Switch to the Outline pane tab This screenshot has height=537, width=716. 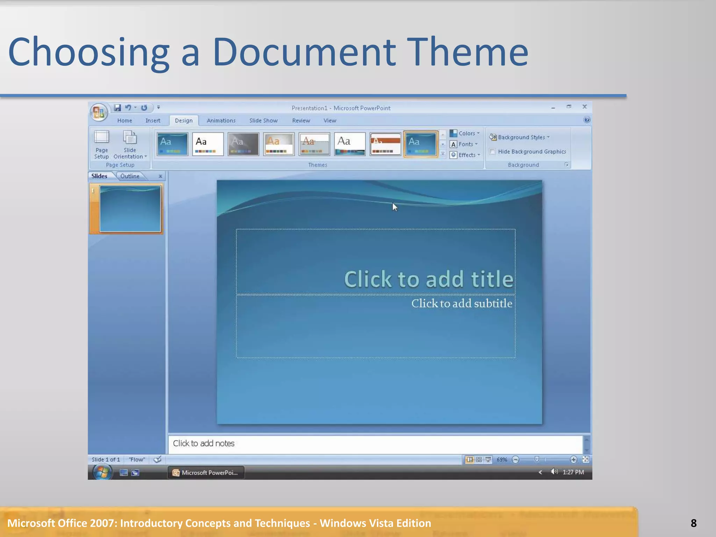130,176
